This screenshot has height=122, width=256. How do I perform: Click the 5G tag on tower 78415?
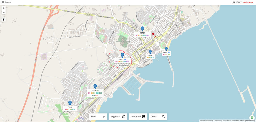(98, 91)
